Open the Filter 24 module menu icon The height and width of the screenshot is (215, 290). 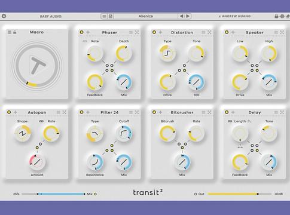pyautogui.click(x=131, y=112)
